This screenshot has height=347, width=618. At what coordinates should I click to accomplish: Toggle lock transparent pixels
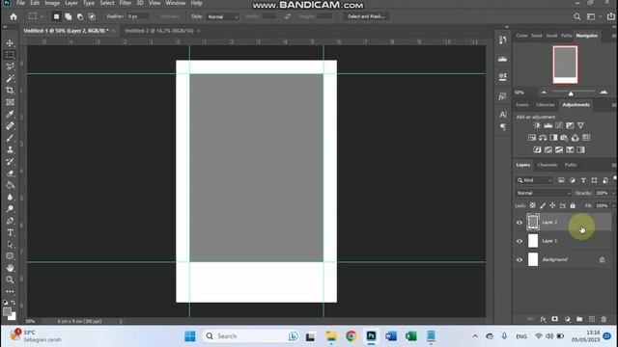(x=532, y=205)
